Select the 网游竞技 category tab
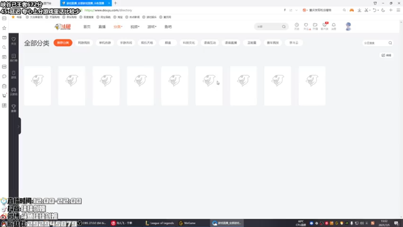The image size is (403, 227). (x=84, y=43)
